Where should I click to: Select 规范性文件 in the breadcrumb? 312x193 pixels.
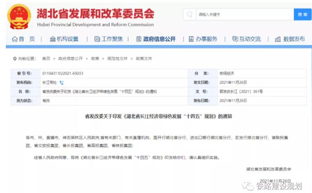pyautogui.click(x=117, y=59)
